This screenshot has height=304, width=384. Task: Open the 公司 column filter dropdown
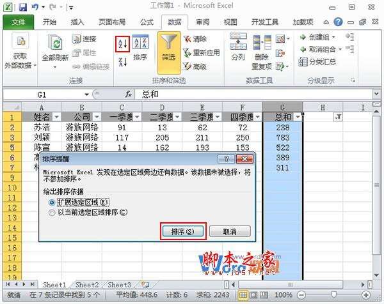[97, 117]
